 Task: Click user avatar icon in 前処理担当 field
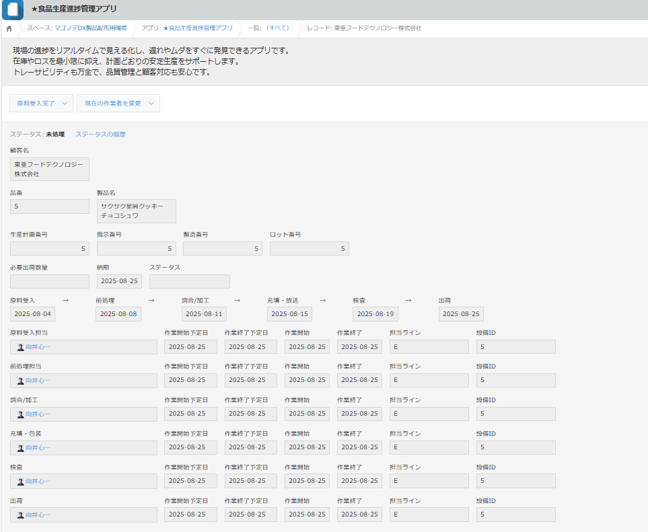tap(20, 381)
